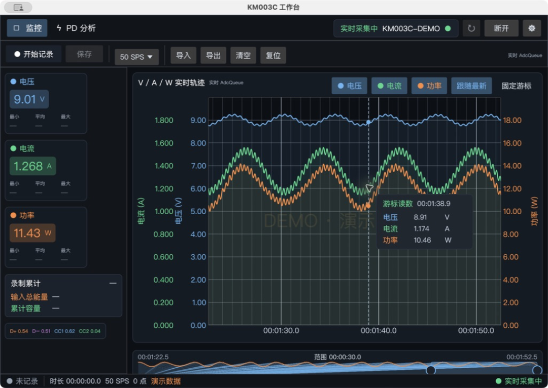Click the 输入总能量 label
This screenshot has width=548, height=388.
tap(29, 297)
